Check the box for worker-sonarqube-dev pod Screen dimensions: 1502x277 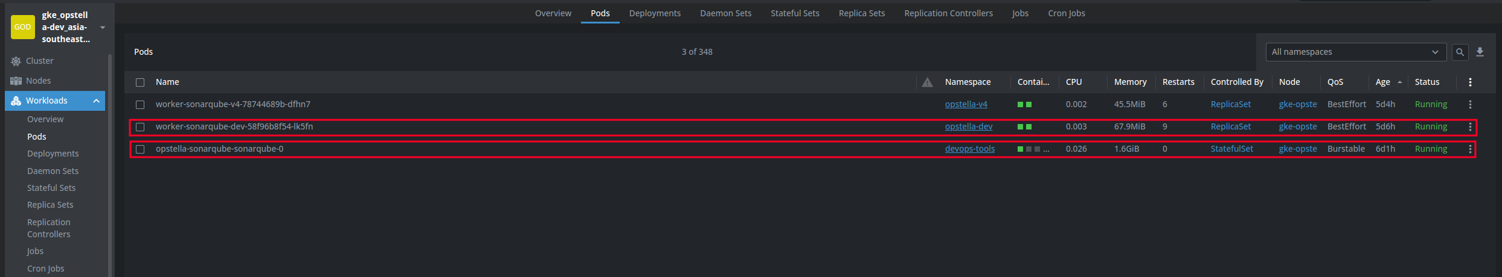pos(140,127)
